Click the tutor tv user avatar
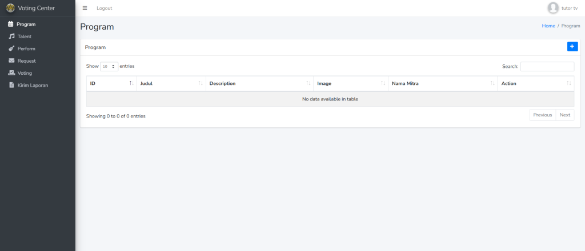Image resolution: width=585 pixels, height=251 pixels. [x=552, y=8]
